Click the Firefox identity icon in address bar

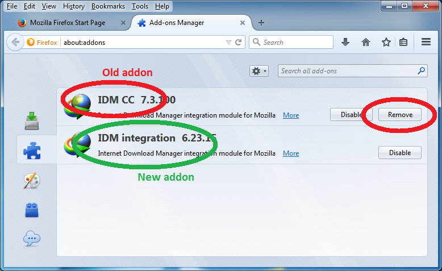tap(31, 42)
